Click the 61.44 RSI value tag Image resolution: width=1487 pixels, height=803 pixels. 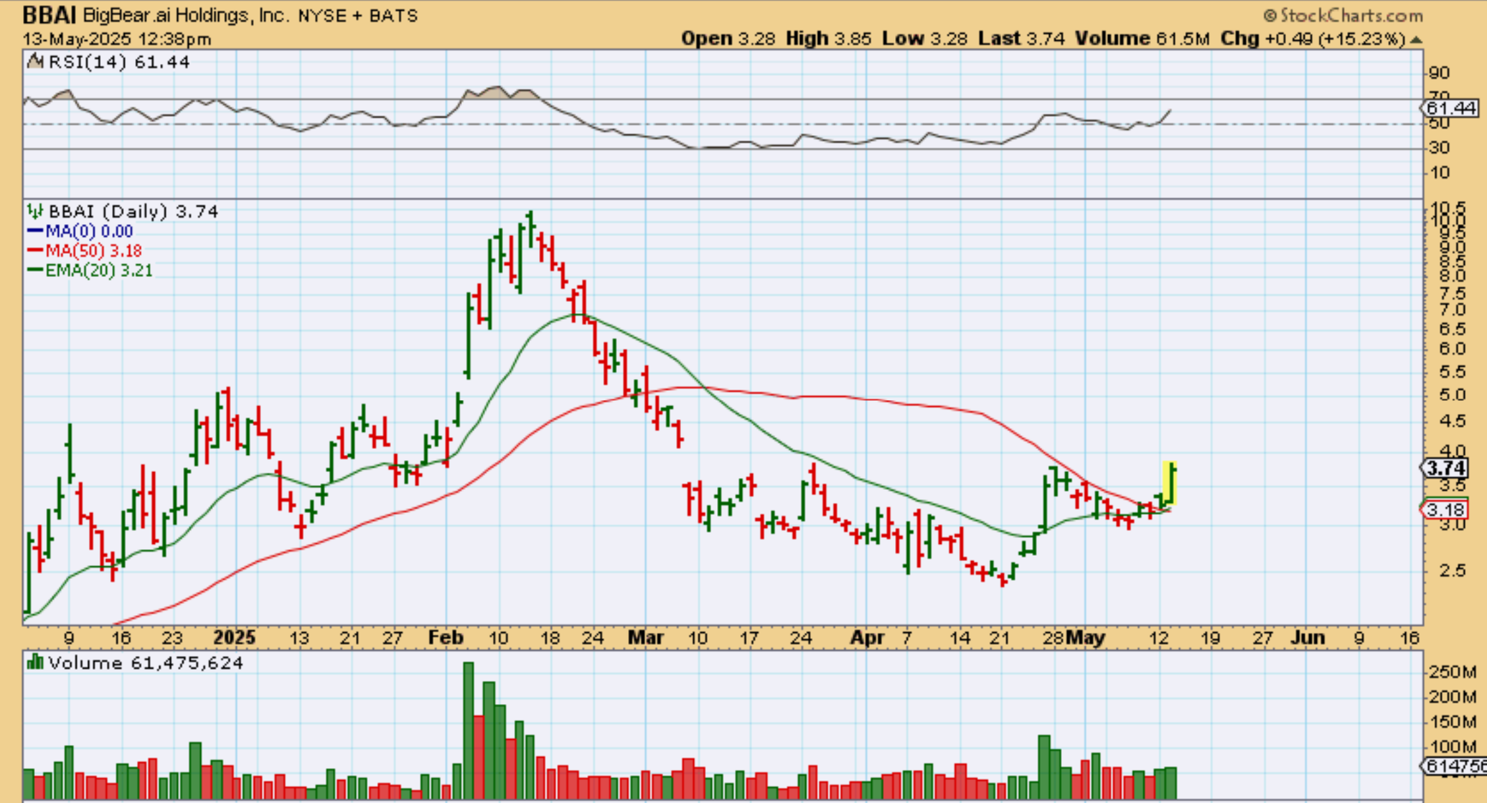pos(1450,108)
